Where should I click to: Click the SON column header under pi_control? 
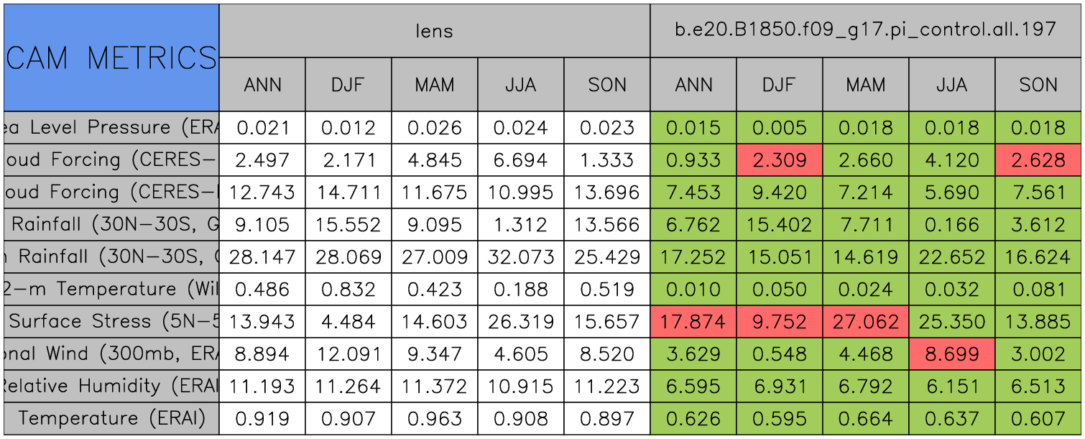[1038, 85]
